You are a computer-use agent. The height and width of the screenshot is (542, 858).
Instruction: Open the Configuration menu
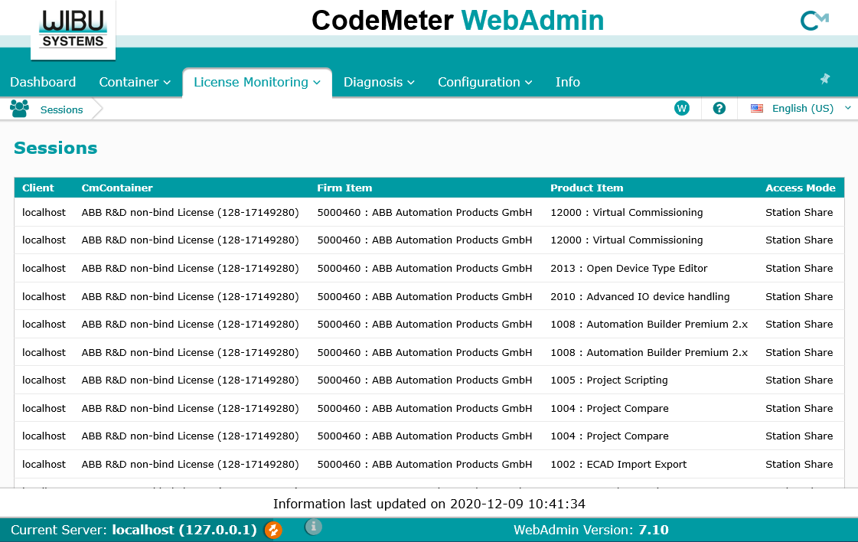484,82
